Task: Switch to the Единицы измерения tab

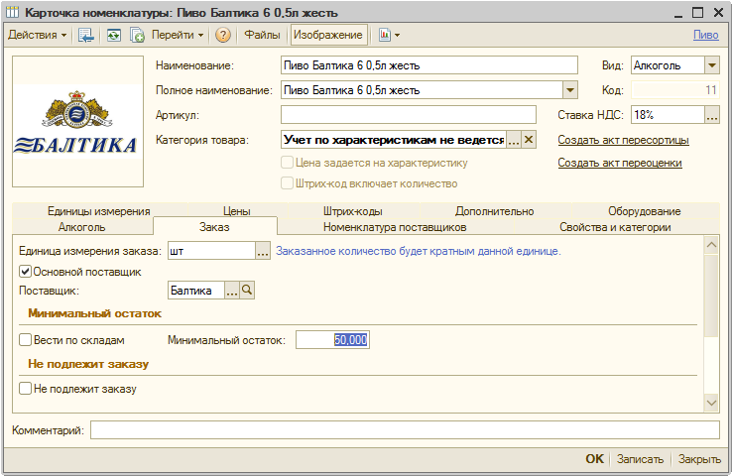Action: point(99,211)
